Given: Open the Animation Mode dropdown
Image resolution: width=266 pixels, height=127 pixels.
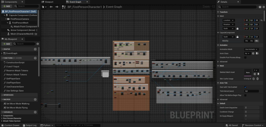Looking at the screenshot, I should coord(251,49).
